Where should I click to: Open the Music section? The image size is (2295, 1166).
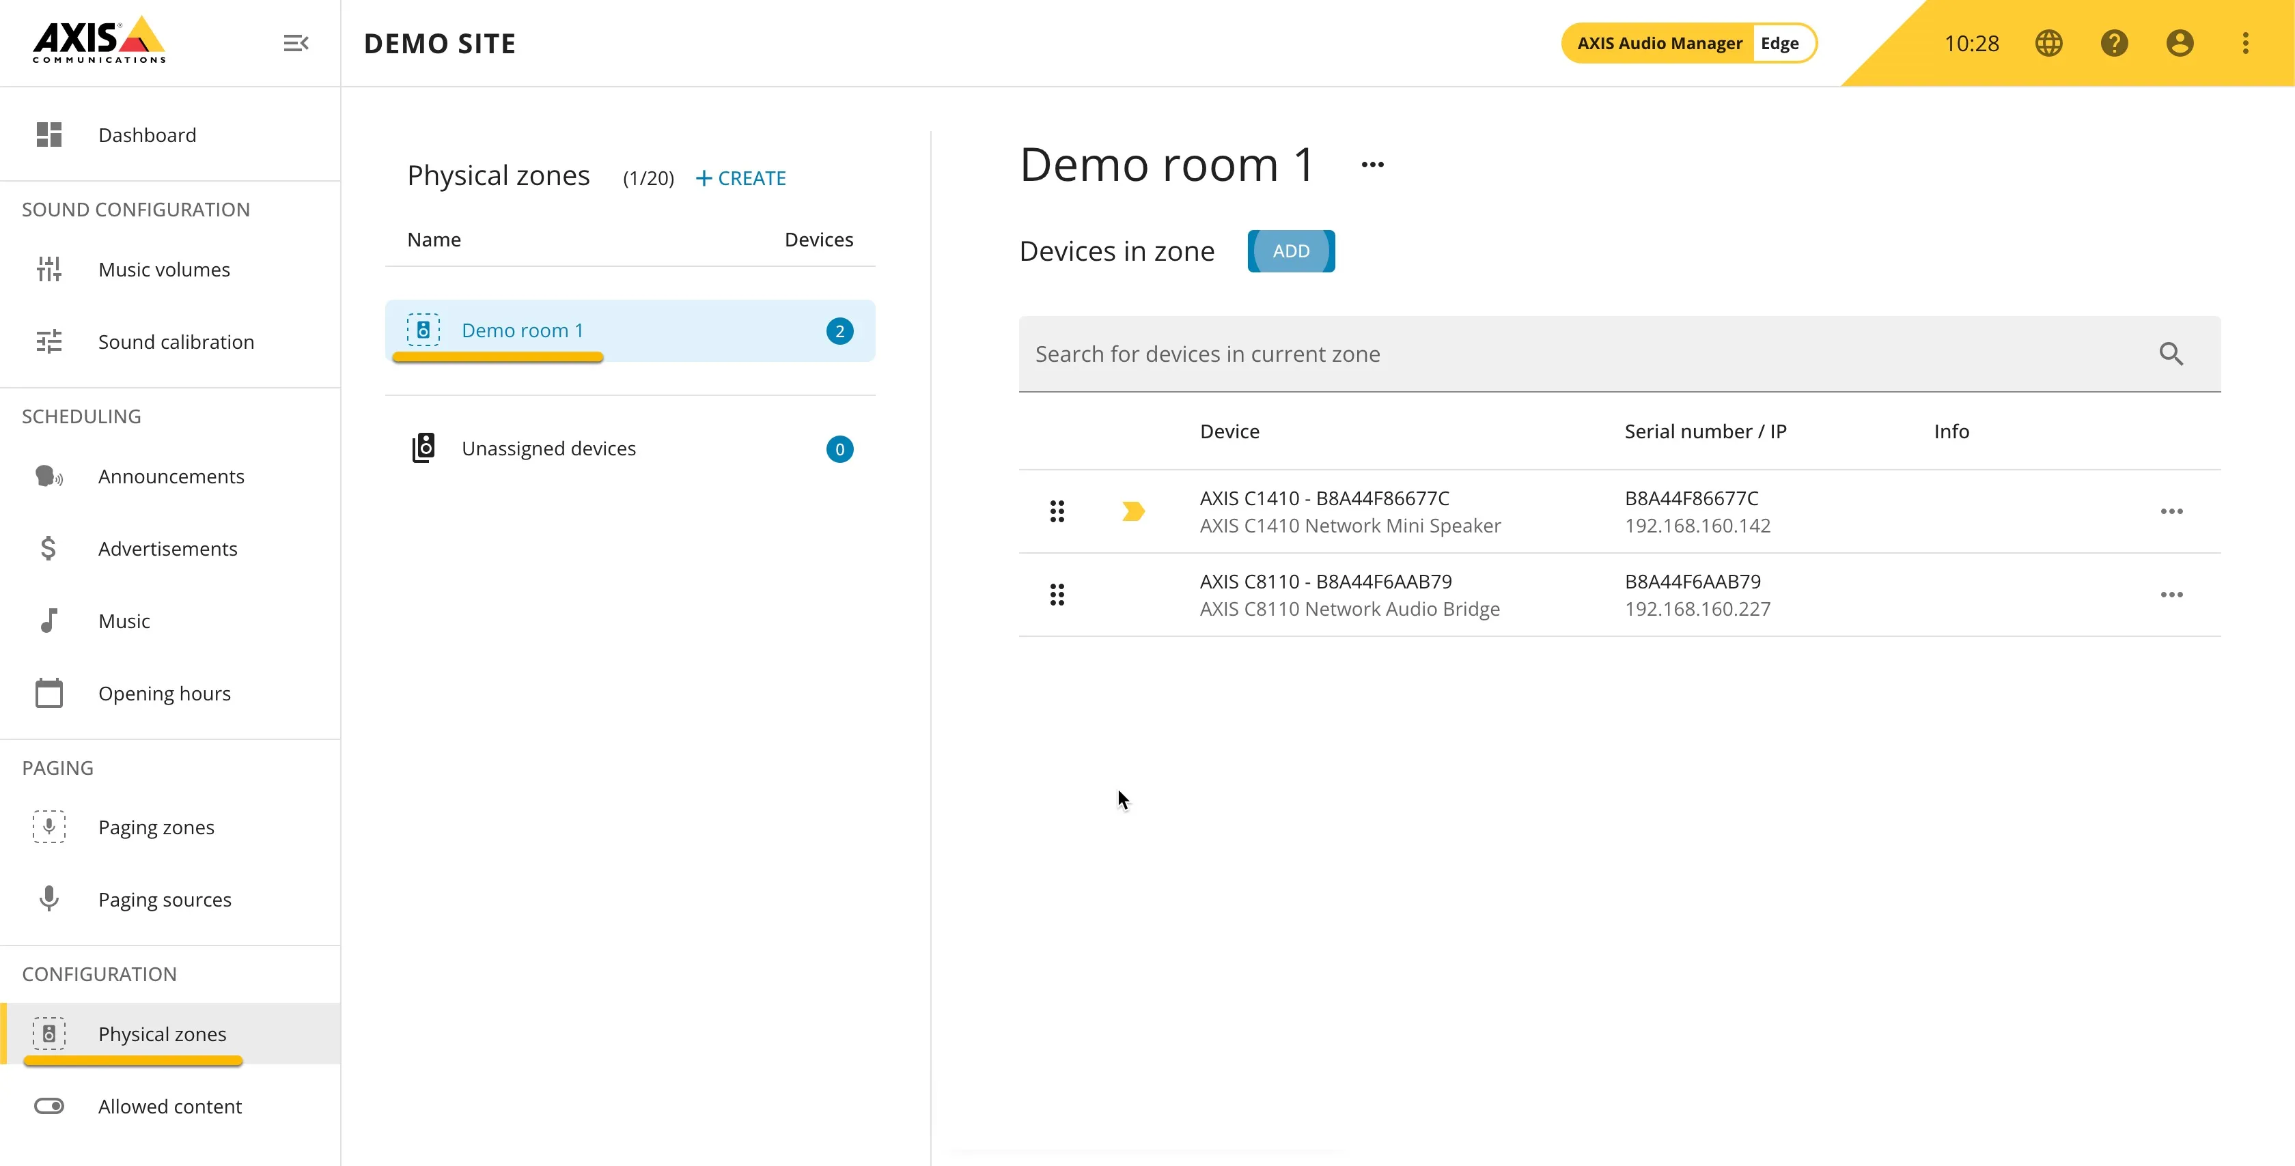pos(170,621)
